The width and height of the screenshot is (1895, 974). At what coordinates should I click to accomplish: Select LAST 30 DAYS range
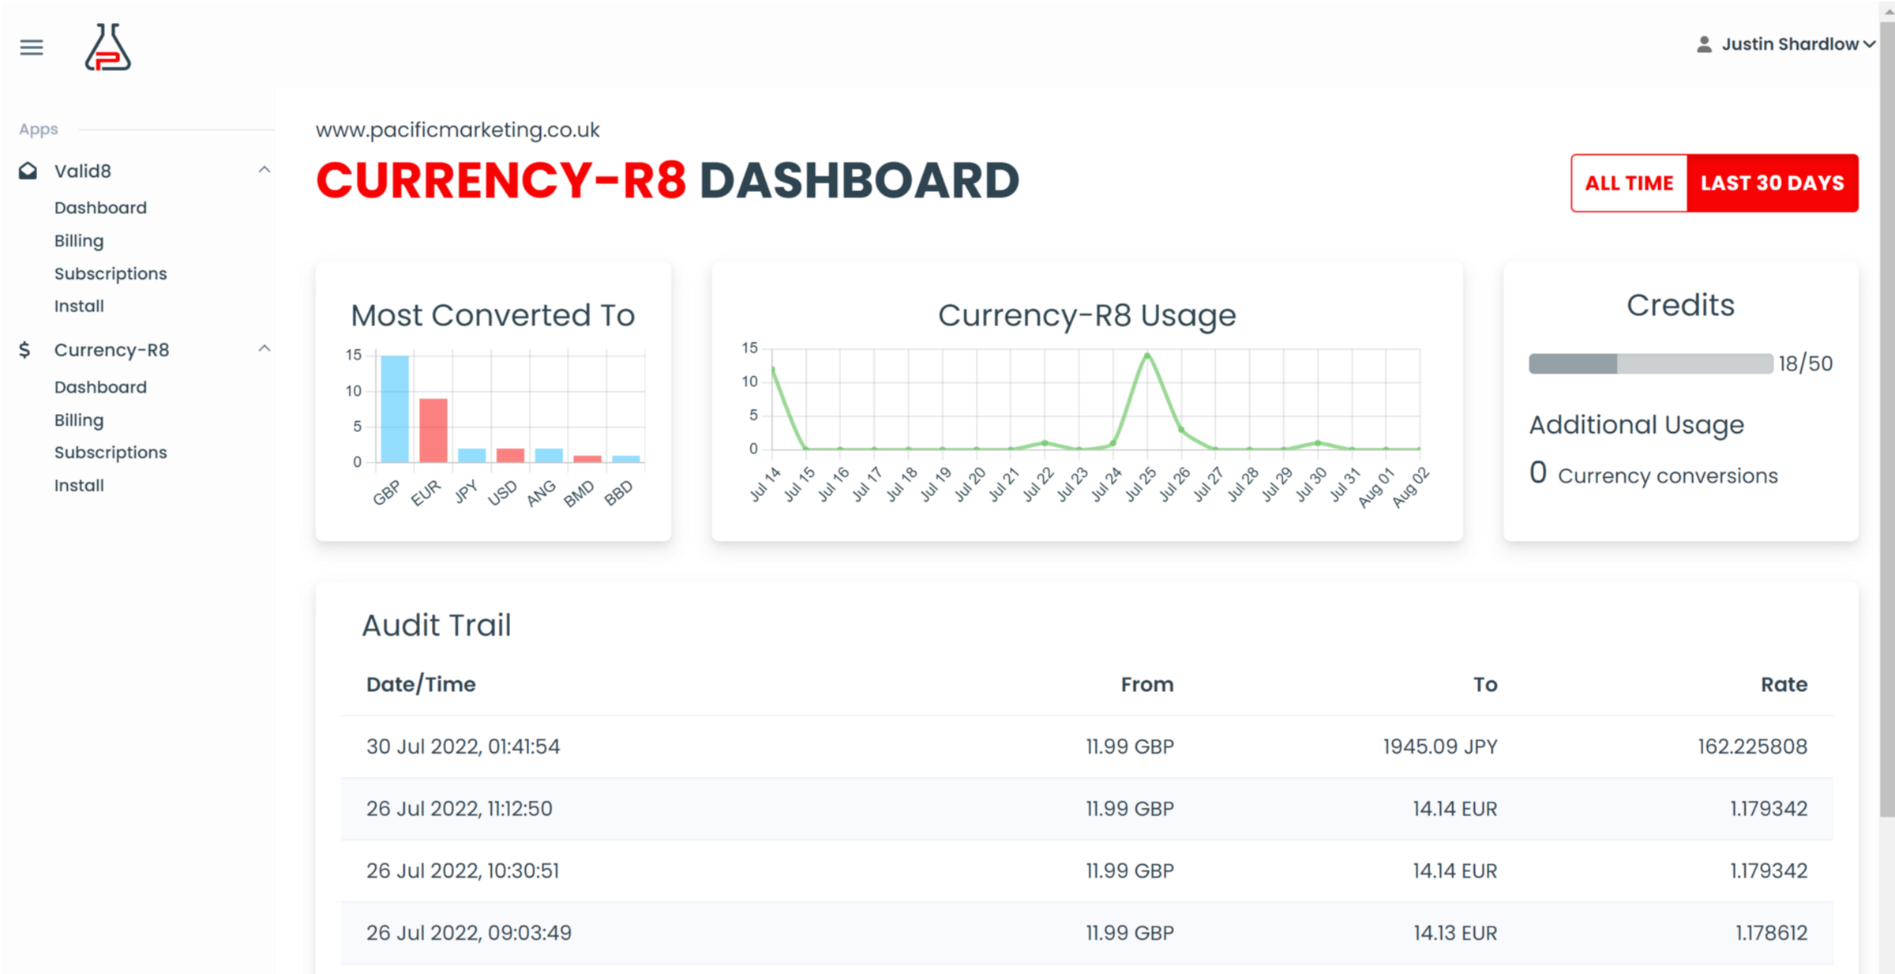point(1772,183)
